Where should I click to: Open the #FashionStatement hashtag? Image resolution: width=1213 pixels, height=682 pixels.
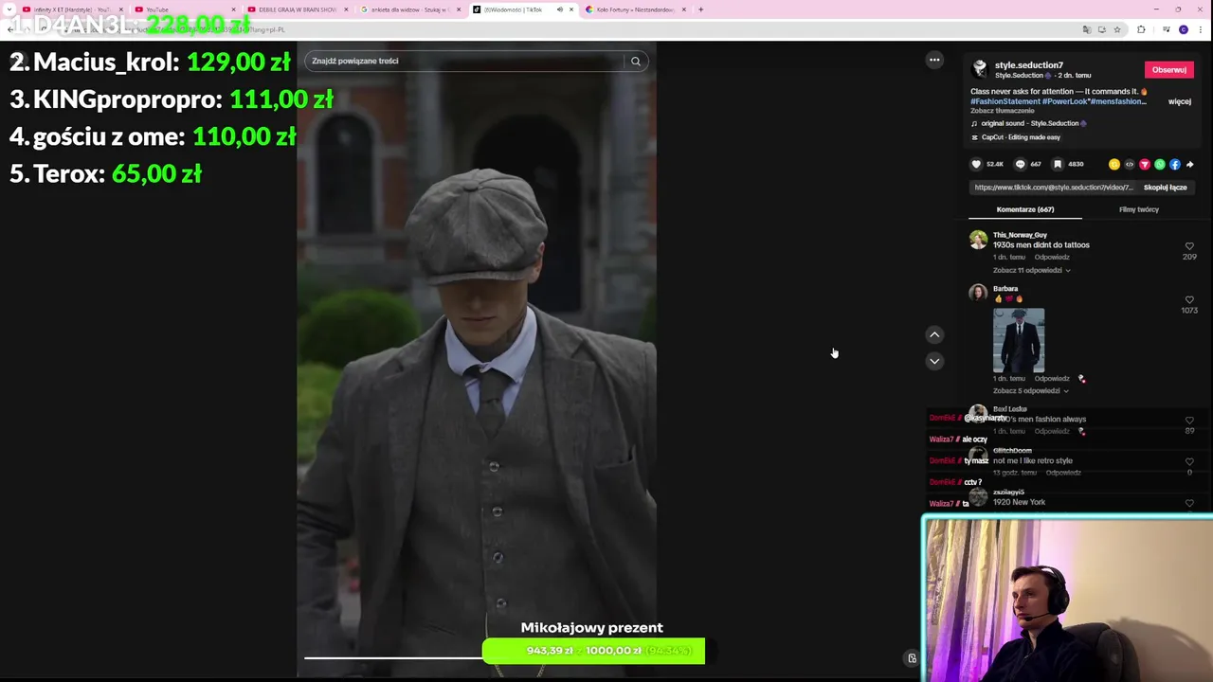click(x=1005, y=101)
